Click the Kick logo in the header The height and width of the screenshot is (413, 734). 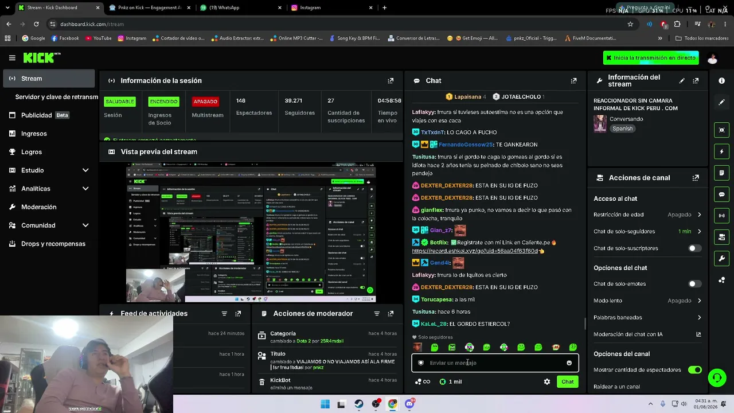tap(42, 57)
